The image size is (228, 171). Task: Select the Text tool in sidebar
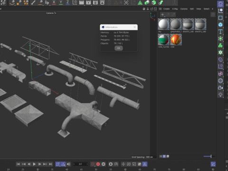pyautogui.click(x=220, y=32)
